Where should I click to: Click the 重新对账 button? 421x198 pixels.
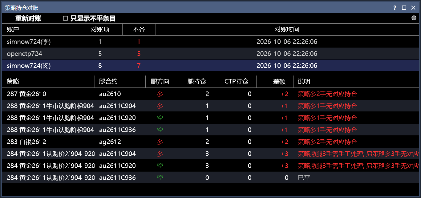click(28, 18)
